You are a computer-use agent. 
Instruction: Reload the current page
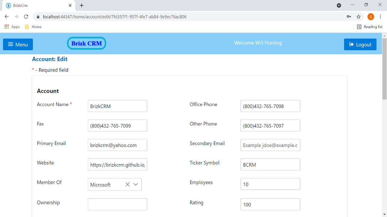pyautogui.click(x=26, y=17)
